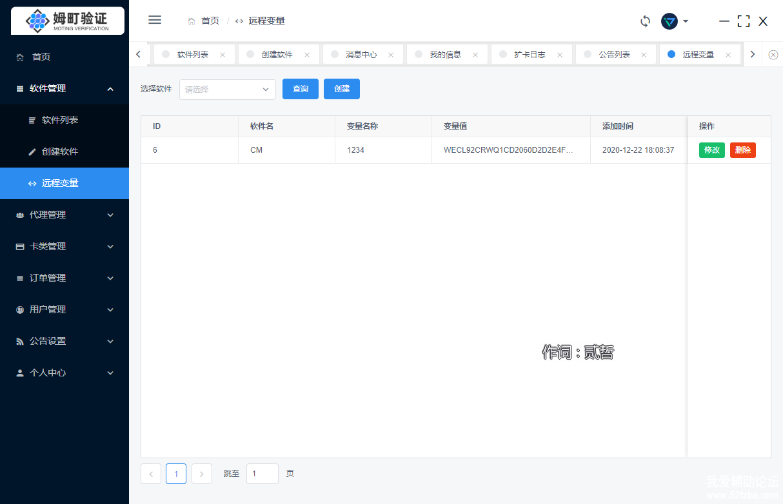
Task: Close the 公告列表 tab
Action: 644,55
